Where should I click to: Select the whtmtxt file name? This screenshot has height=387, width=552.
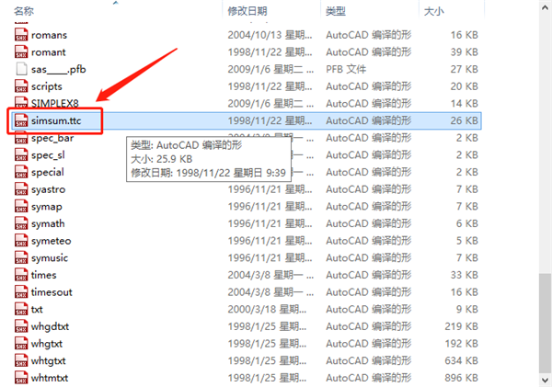coord(50,378)
